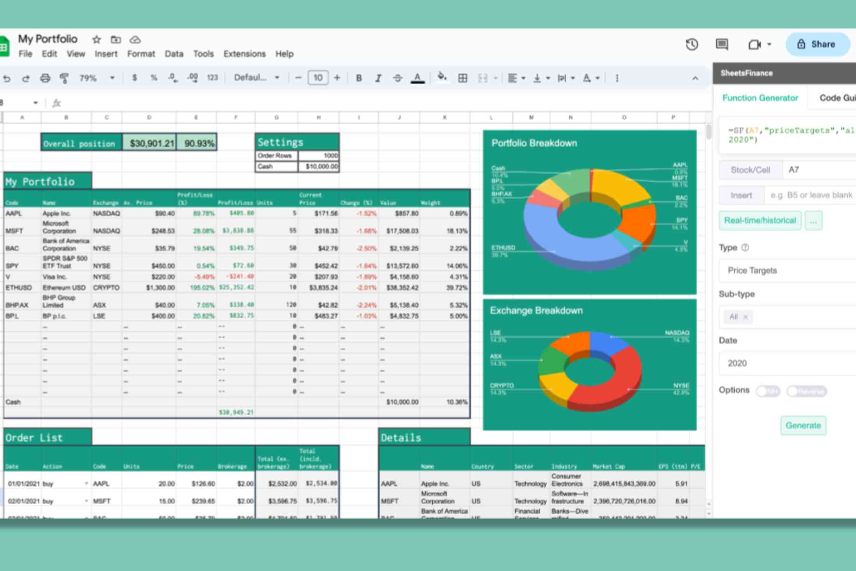Expand the call options arrow

[769, 44]
